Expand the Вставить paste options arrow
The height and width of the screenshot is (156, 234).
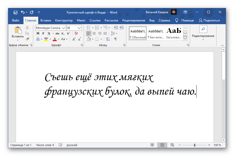18,40
